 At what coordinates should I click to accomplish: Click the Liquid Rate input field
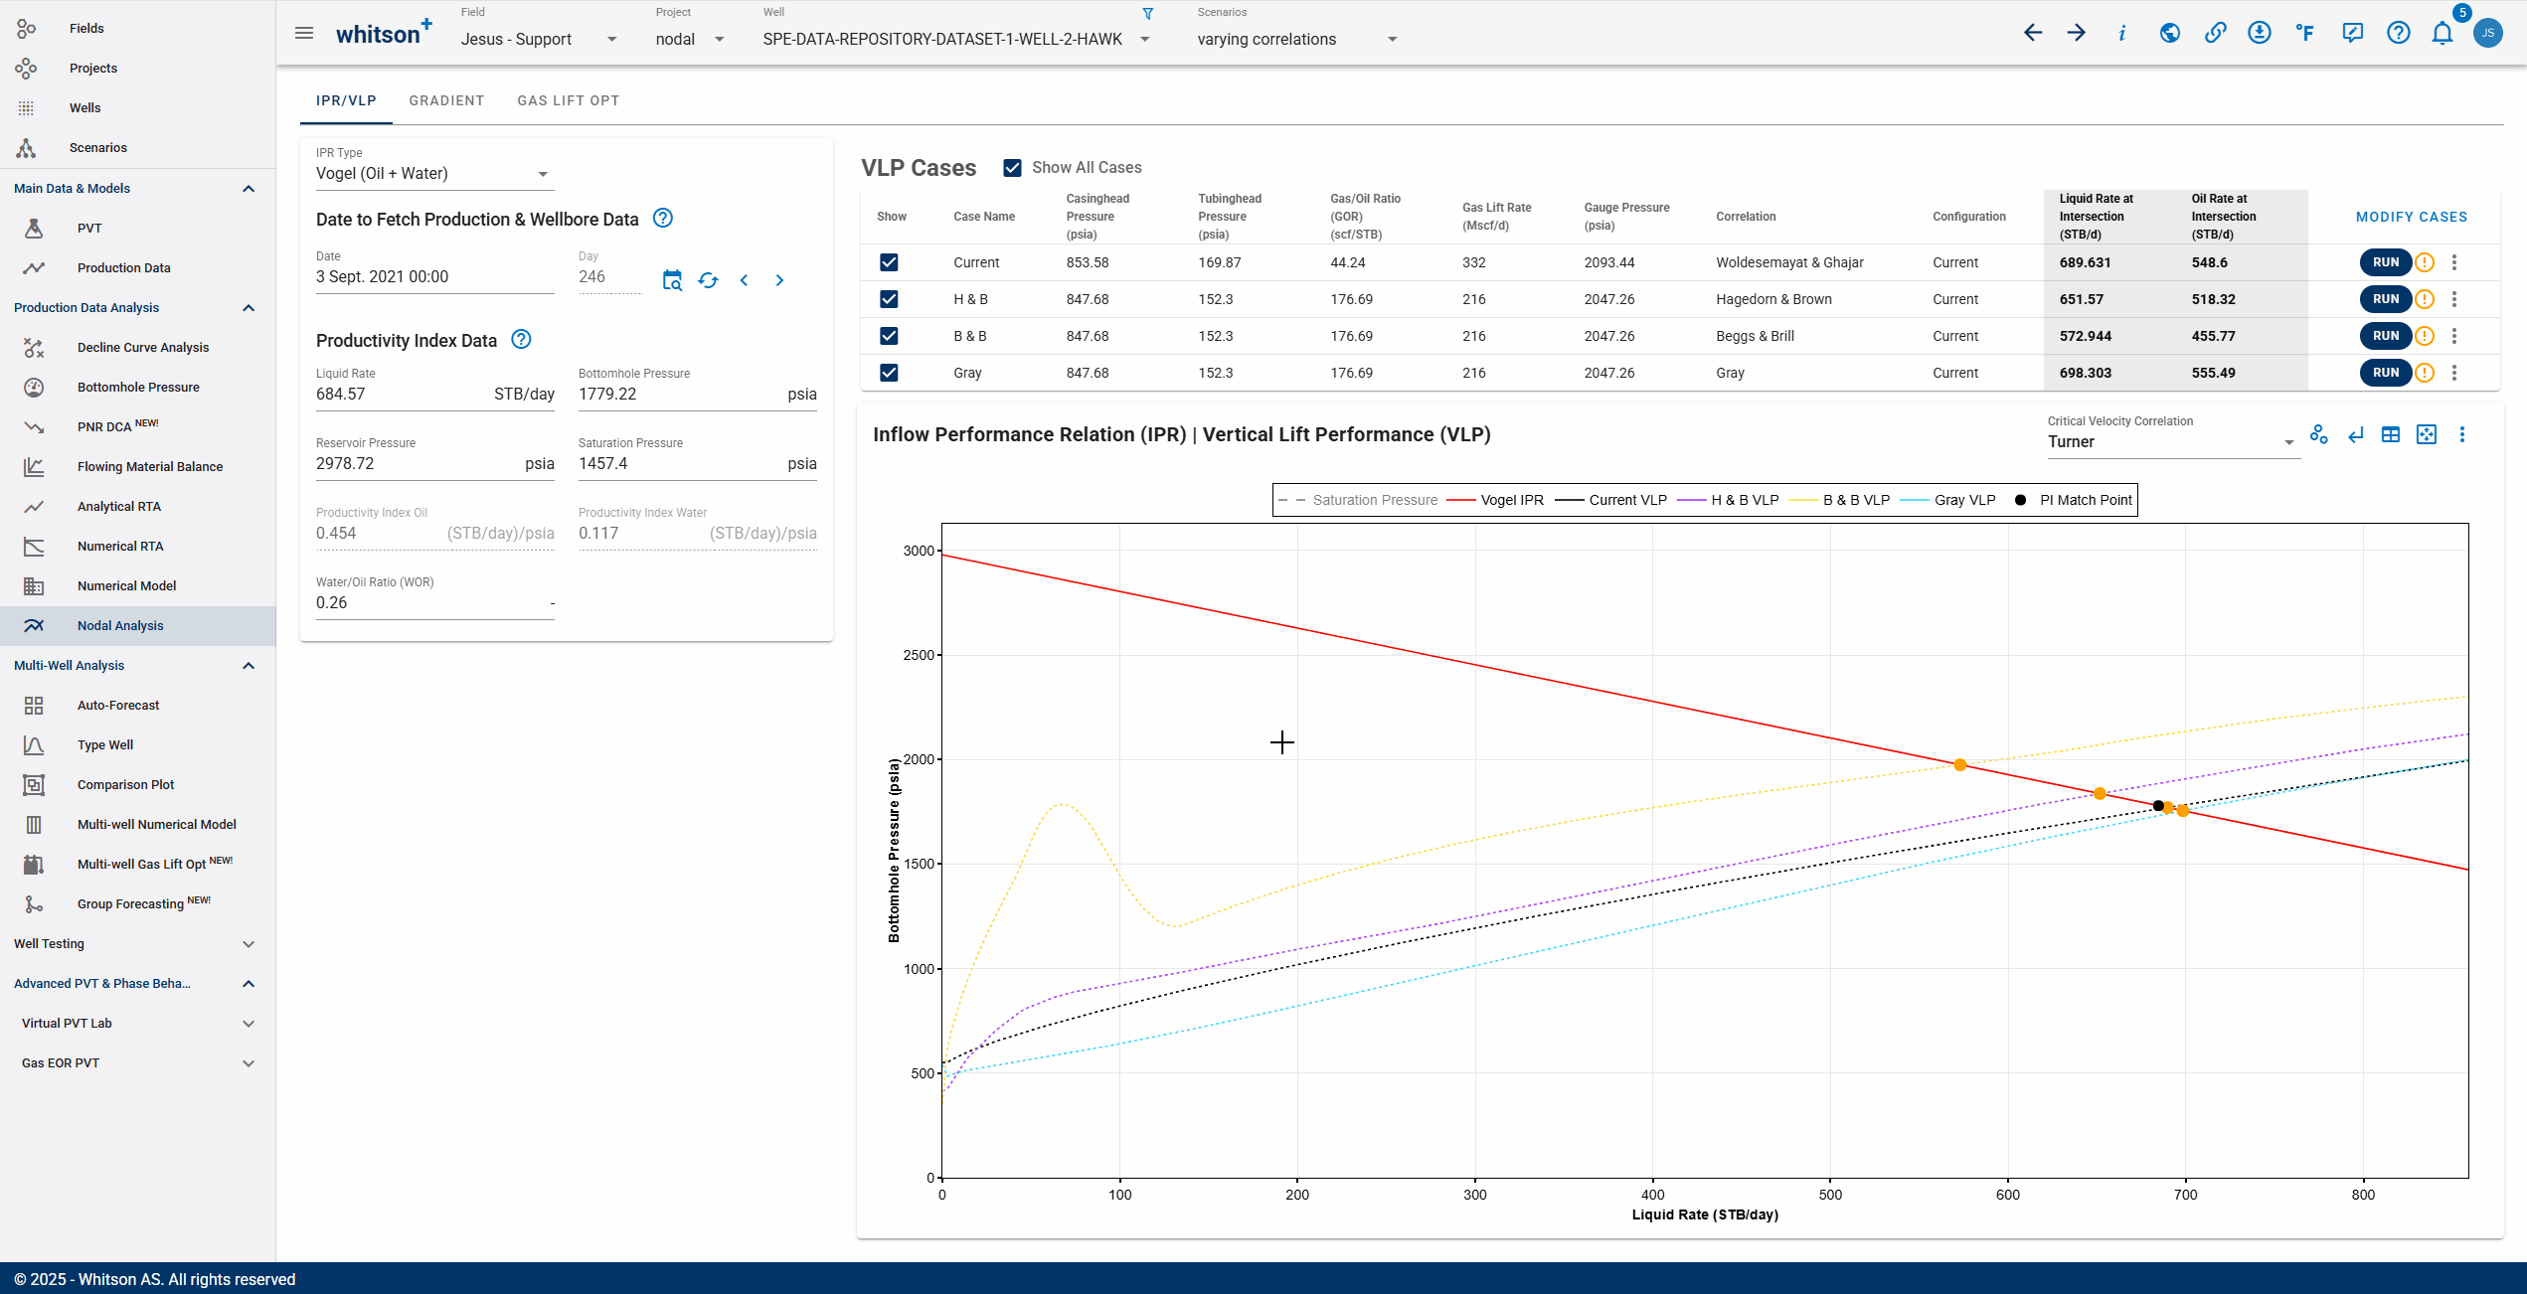(435, 395)
